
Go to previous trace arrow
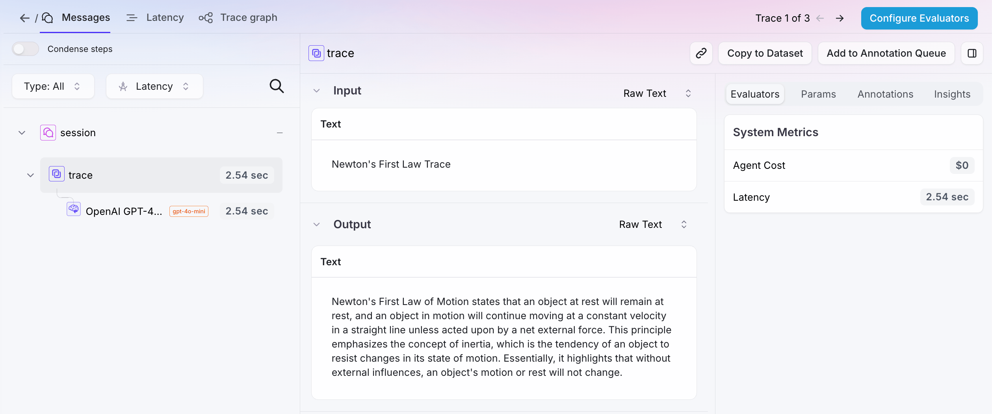pos(820,18)
